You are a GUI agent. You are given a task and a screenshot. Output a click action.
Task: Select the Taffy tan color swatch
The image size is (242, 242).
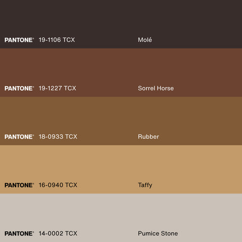pos(121,169)
